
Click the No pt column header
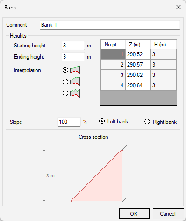113,45
